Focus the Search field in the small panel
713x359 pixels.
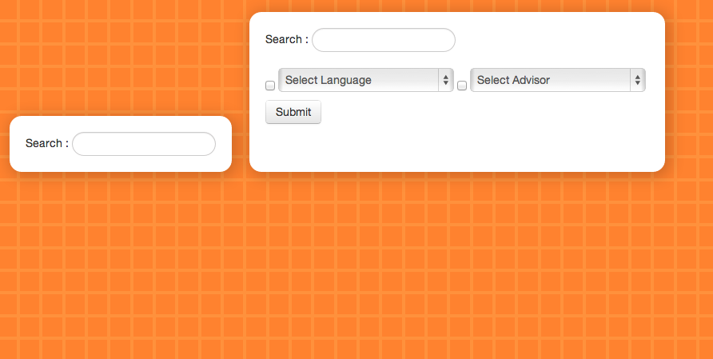point(144,144)
